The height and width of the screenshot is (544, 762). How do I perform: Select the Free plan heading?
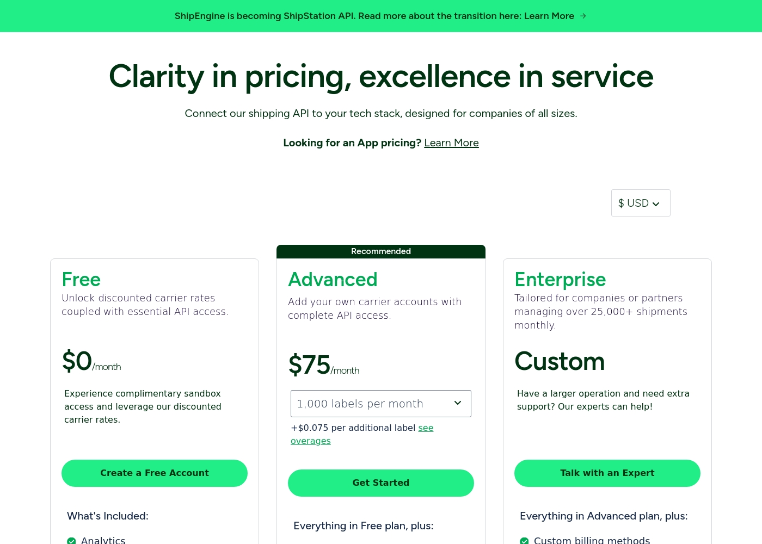[81, 280]
